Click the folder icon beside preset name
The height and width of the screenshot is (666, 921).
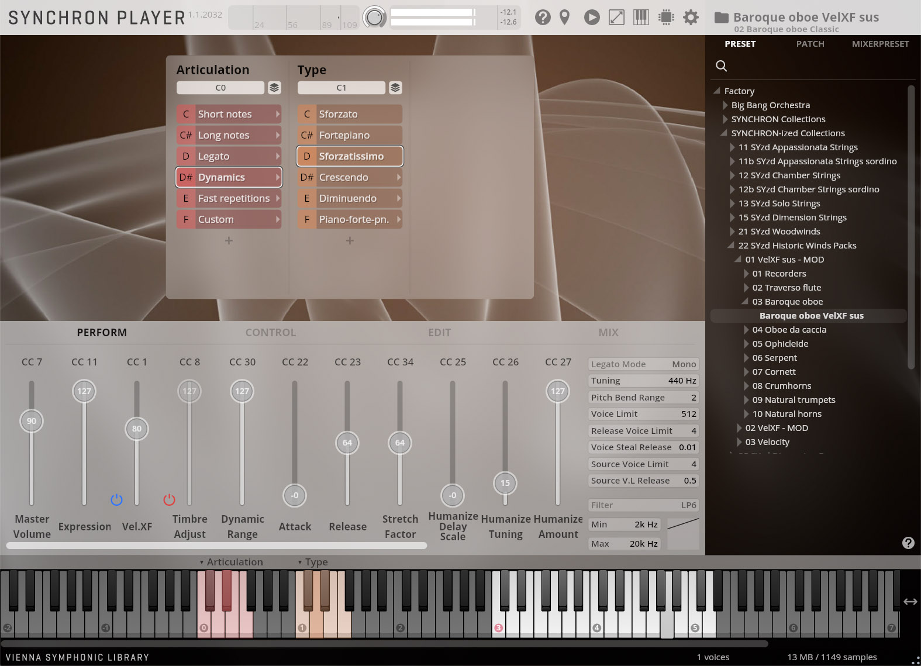point(721,18)
